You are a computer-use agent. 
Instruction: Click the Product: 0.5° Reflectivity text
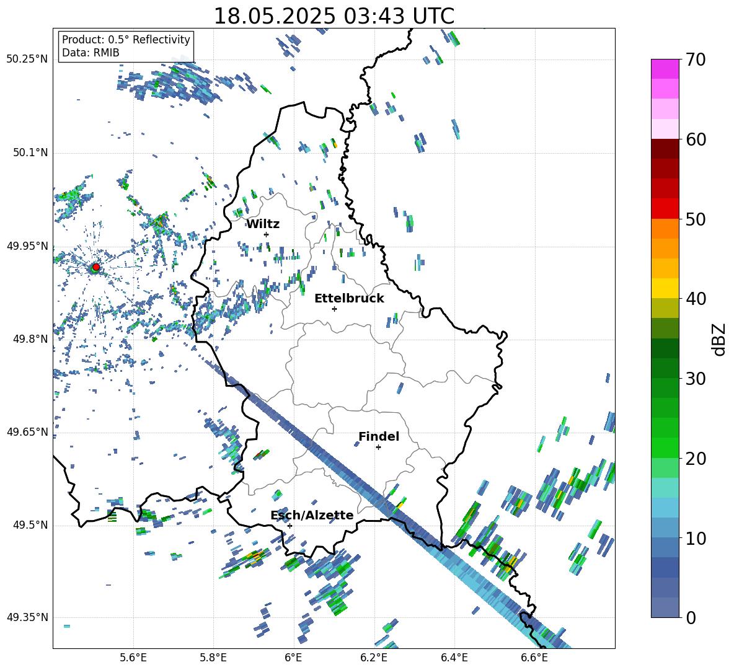tap(126, 40)
